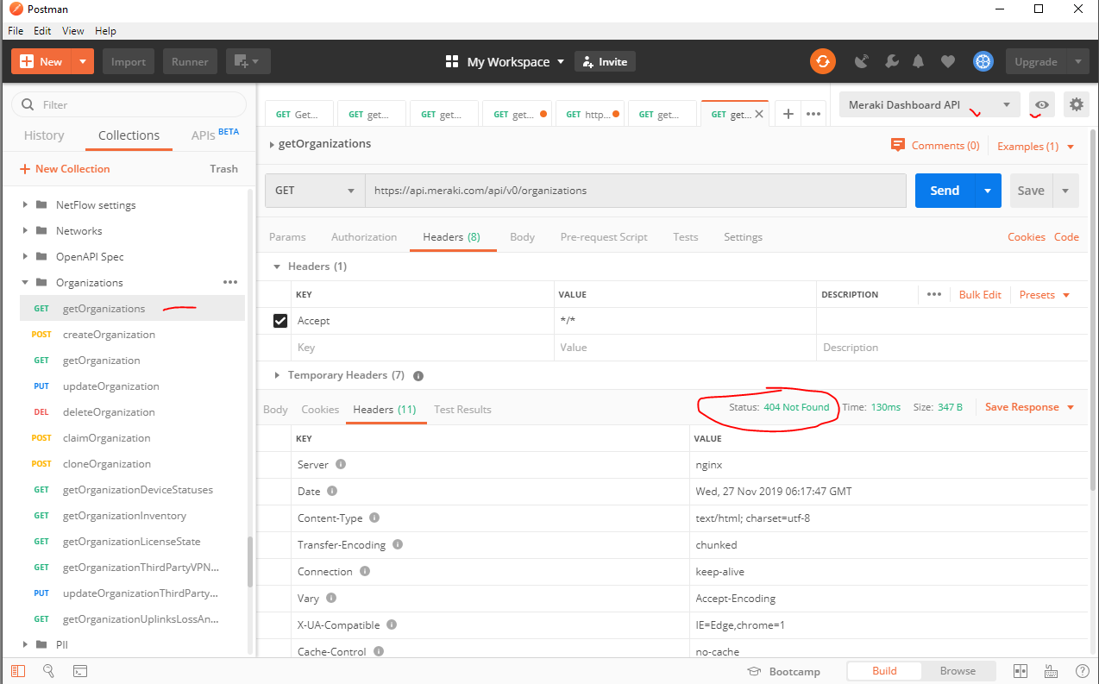Click the wrench settings icon in header
This screenshot has height=684, width=1099.
[x=892, y=61]
